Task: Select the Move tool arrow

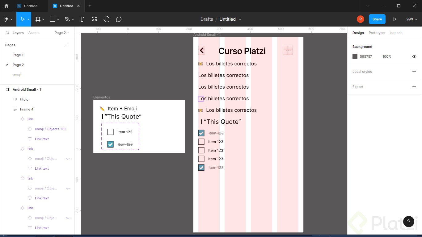Action: (x=22, y=19)
